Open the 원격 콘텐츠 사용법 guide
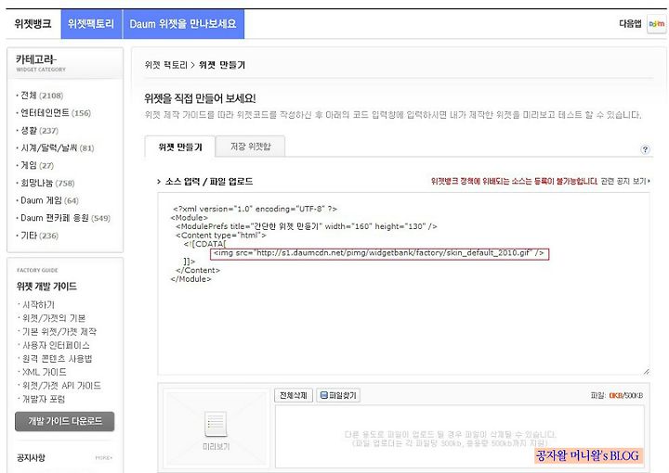The height and width of the screenshot is (473, 669). click(58, 359)
